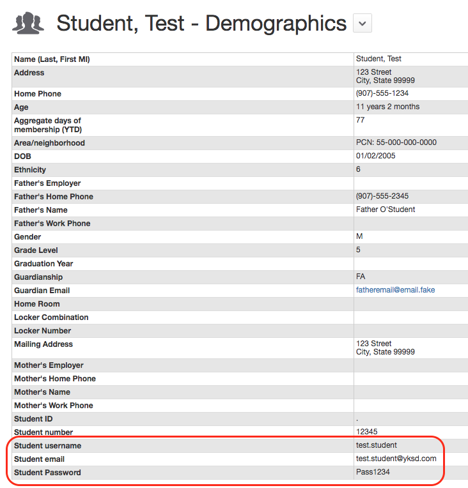Image resolution: width=468 pixels, height=488 pixels.
Task: Click the Guardianship value FA
Action: click(361, 277)
